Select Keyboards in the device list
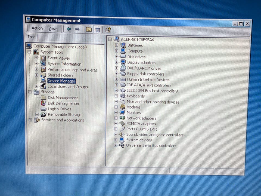 (136, 96)
